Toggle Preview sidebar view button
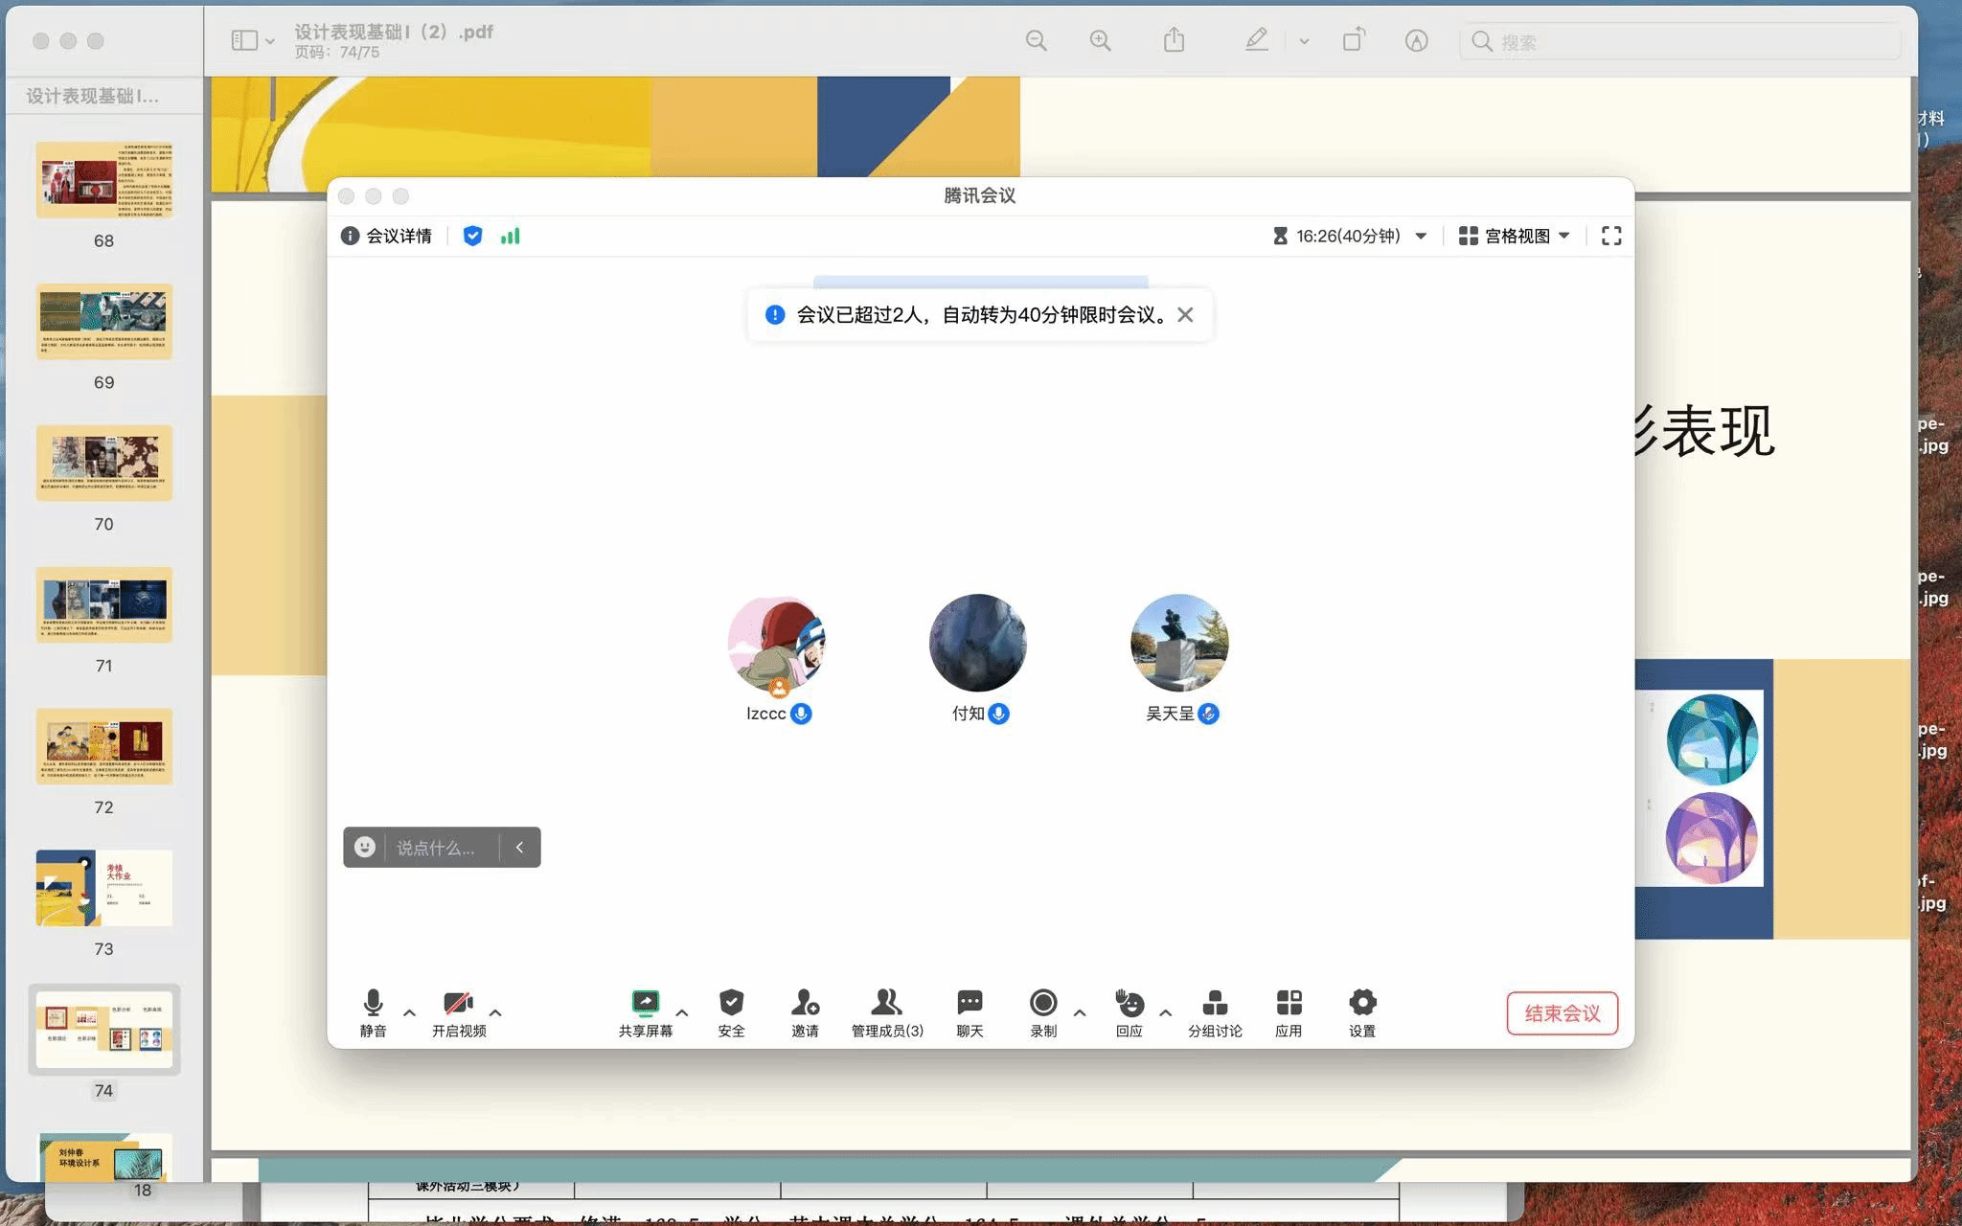This screenshot has width=1962, height=1226. (244, 40)
